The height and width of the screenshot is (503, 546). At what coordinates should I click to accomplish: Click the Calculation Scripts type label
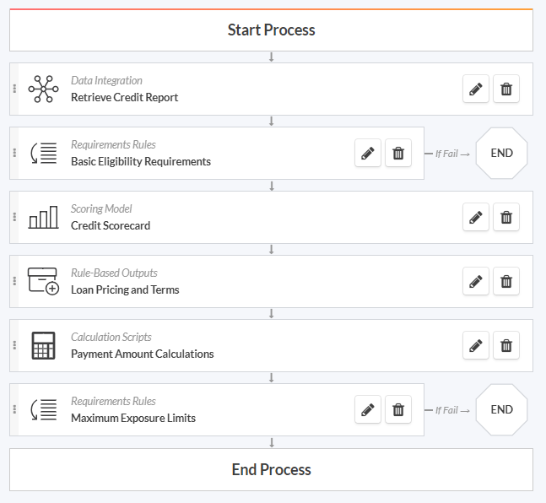[111, 337]
